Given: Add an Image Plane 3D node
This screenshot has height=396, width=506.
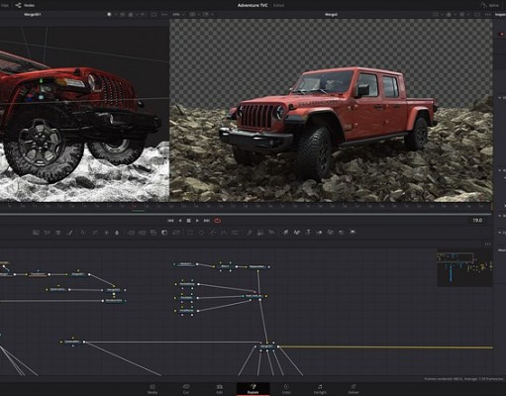Looking at the screenshot, I should (x=285, y=233).
